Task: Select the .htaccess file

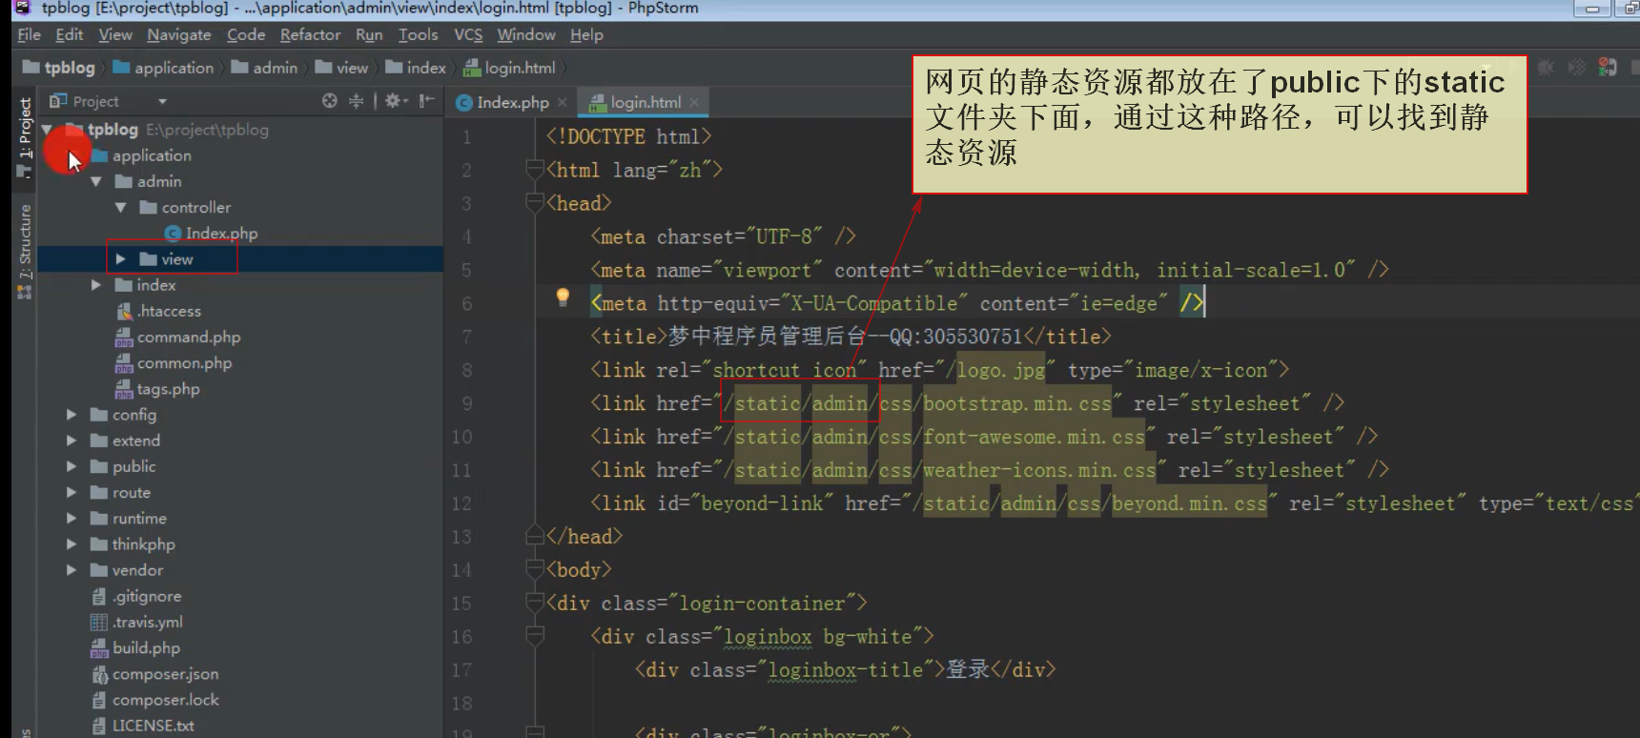Action: 158,311
